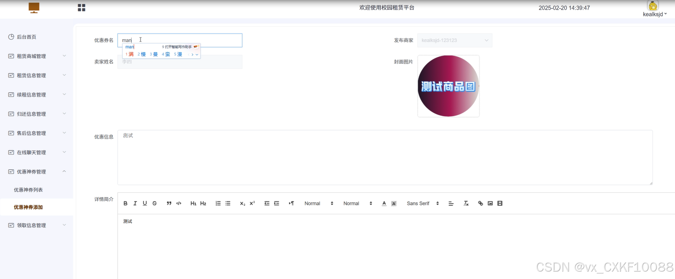Expand the 租赁信息管理 menu
Screen dimensions: 675x279
[x=36, y=75]
